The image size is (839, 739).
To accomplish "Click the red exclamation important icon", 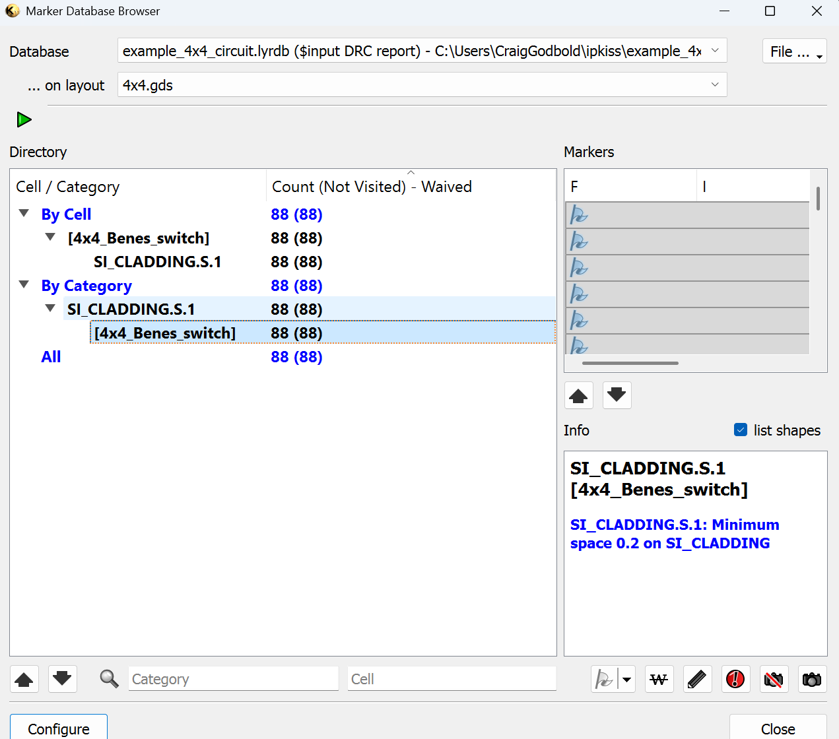I will click(735, 679).
